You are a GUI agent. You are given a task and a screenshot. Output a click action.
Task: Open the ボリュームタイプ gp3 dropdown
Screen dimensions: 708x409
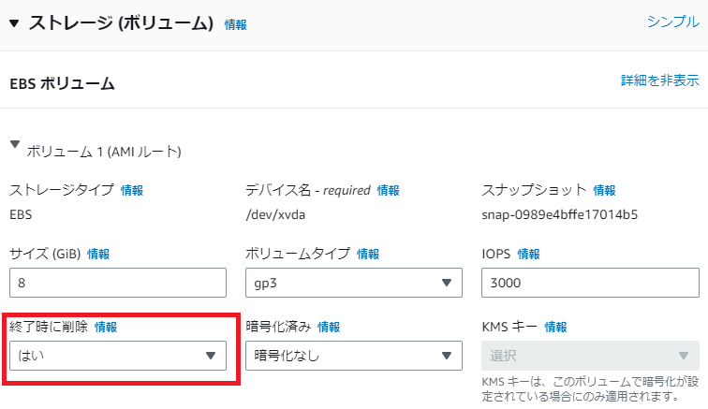(x=354, y=283)
